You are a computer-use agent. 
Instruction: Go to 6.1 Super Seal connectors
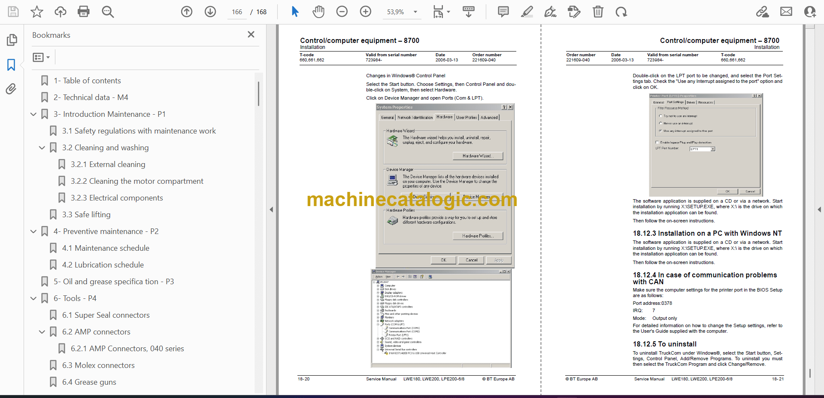tap(106, 315)
